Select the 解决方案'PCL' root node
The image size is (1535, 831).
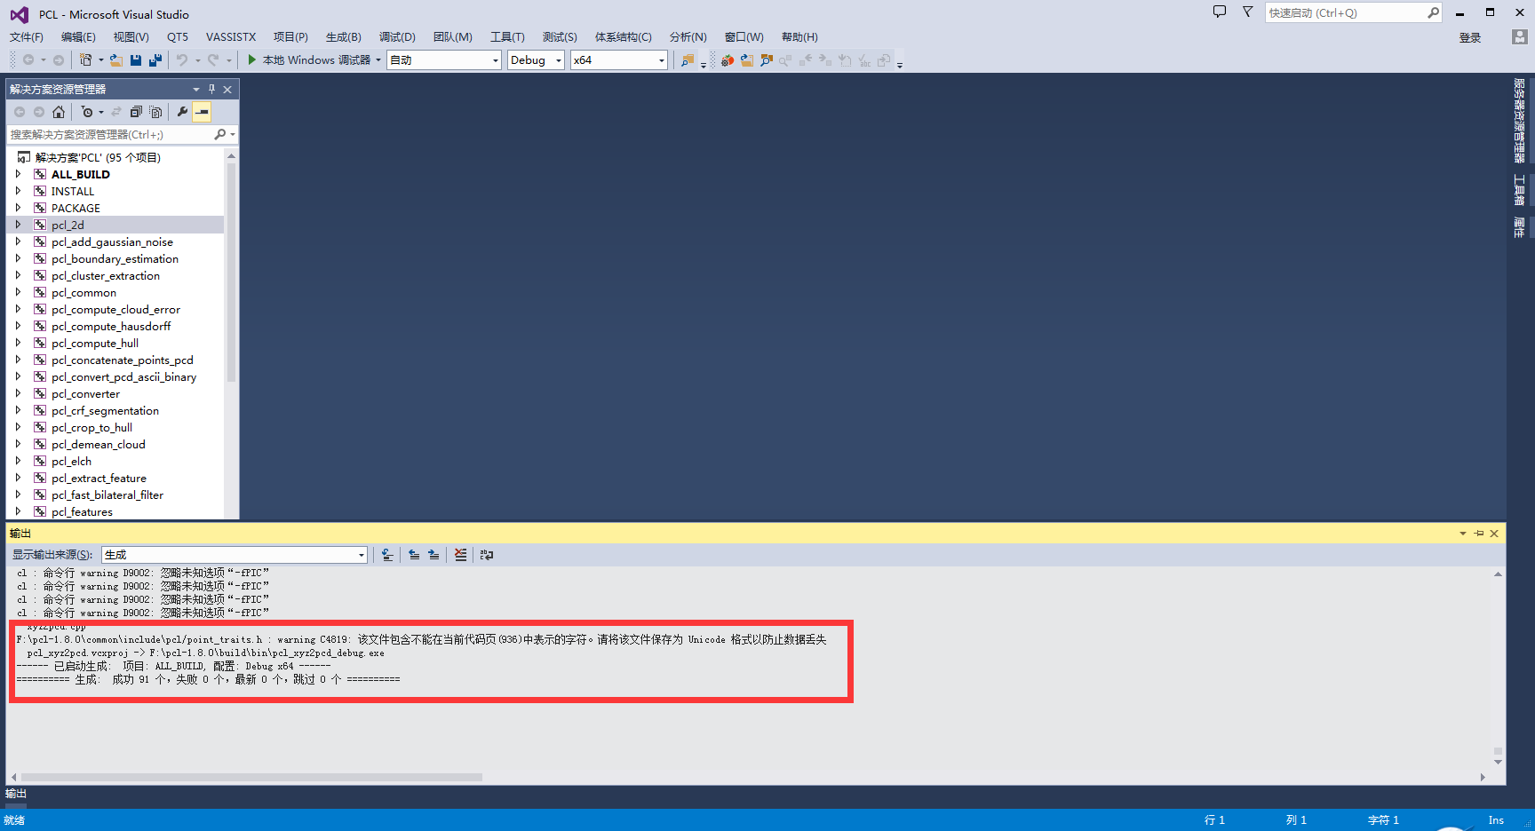[98, 157]
